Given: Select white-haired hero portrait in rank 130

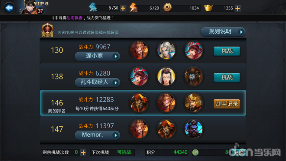Looking at the screenshot, I should 166,50.
